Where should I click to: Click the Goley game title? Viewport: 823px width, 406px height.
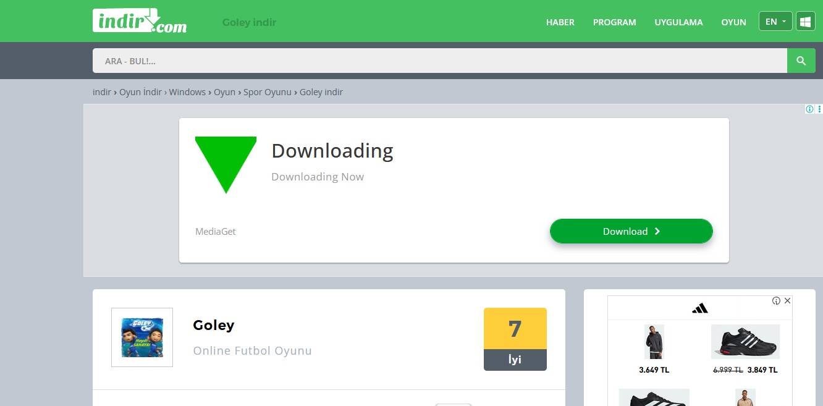(214, 325)
